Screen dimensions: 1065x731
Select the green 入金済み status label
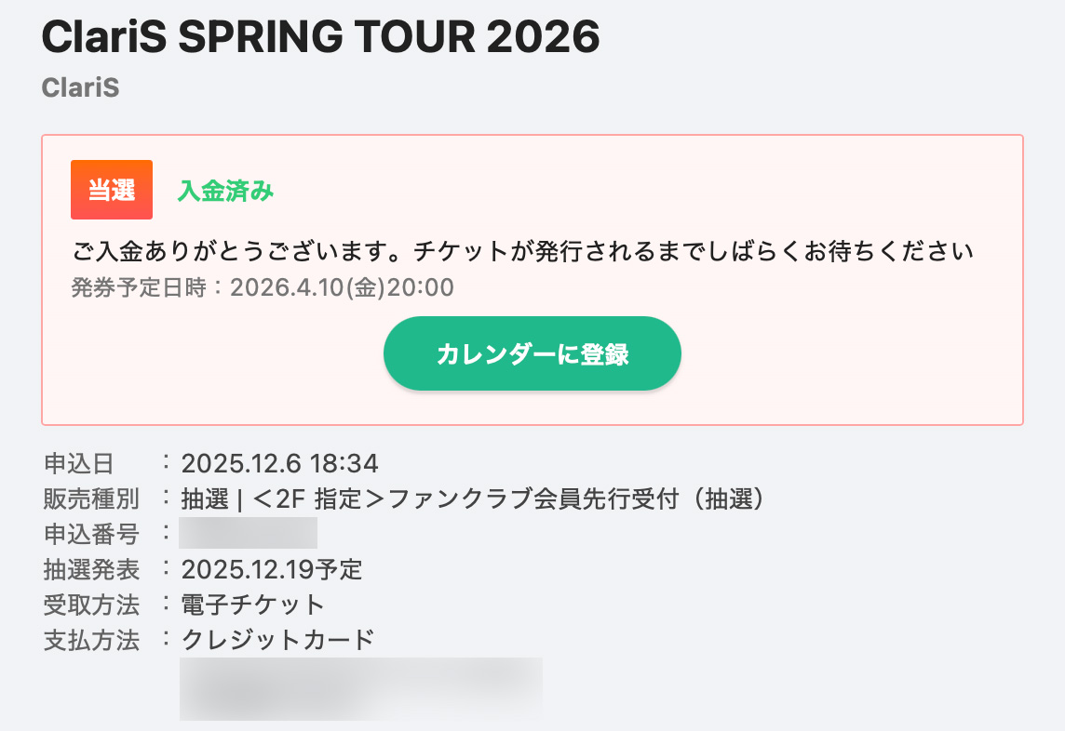[x=225, y=191]
